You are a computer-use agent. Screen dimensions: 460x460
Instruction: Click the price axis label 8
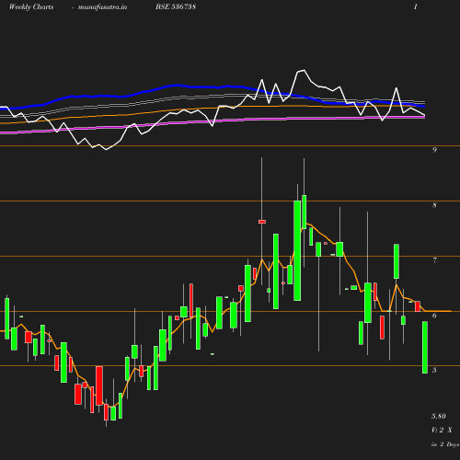(x=434, y=205)
